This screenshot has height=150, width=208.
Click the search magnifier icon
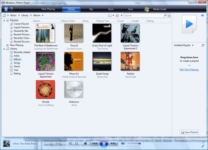click(x=165, y=16)
